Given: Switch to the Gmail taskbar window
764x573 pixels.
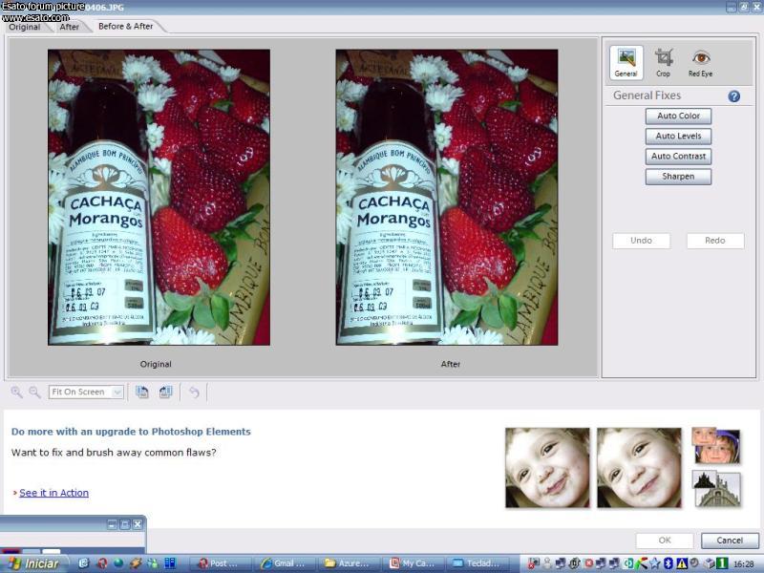Looking at the screenshot, I should 283,563.
